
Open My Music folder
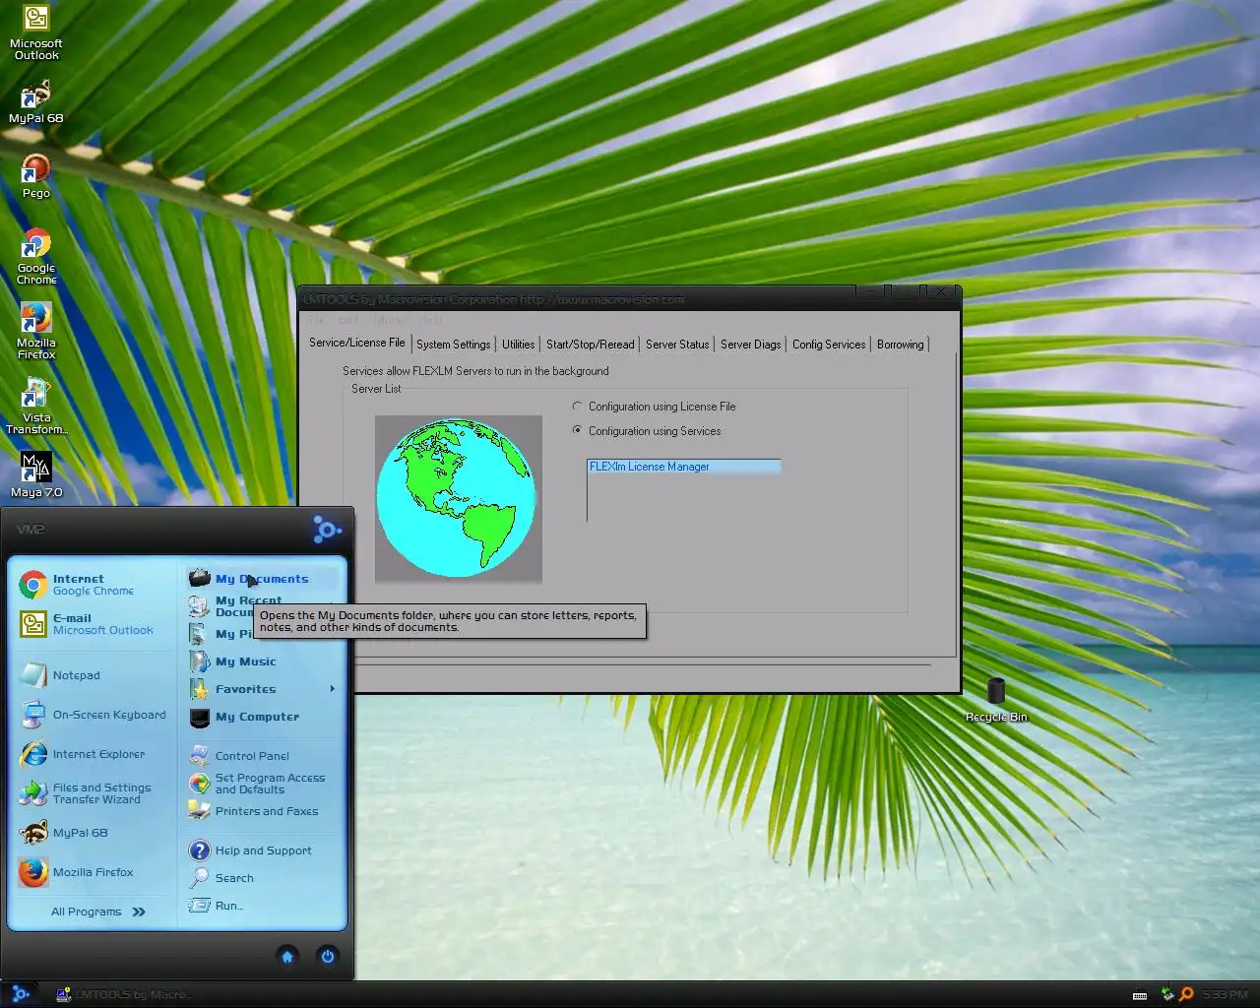point(263,661)
